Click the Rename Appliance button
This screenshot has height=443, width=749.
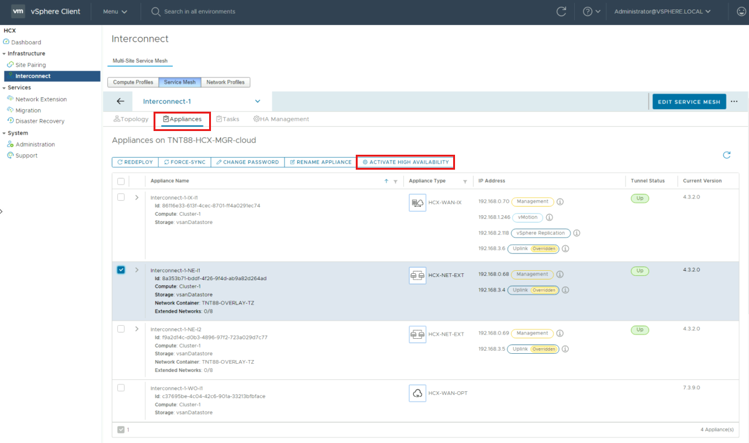(x=320, y=162)
